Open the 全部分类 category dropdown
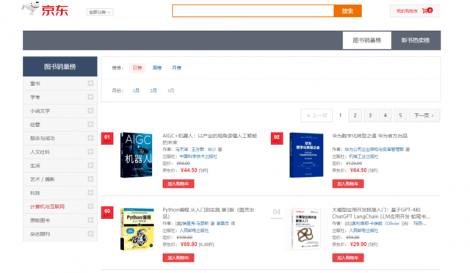This screenshot has width=470, height=273. click(100, 12)
